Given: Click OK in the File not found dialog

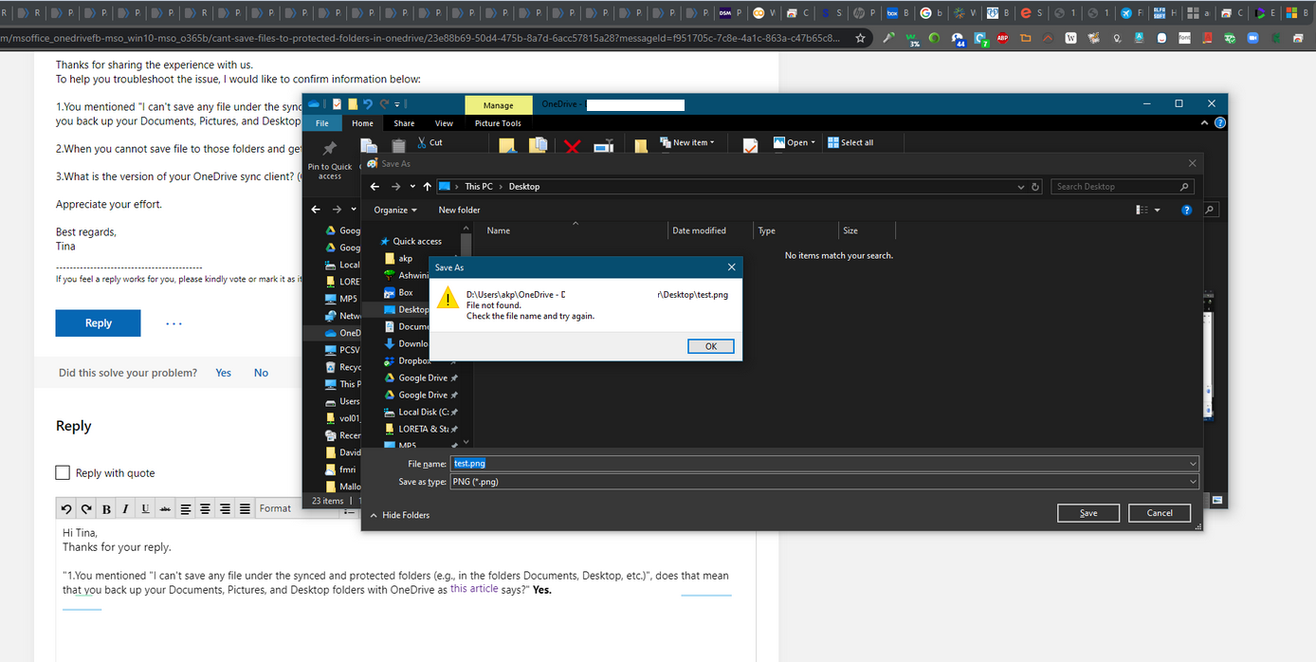Looking at the screenshot, I should (711, 346).
